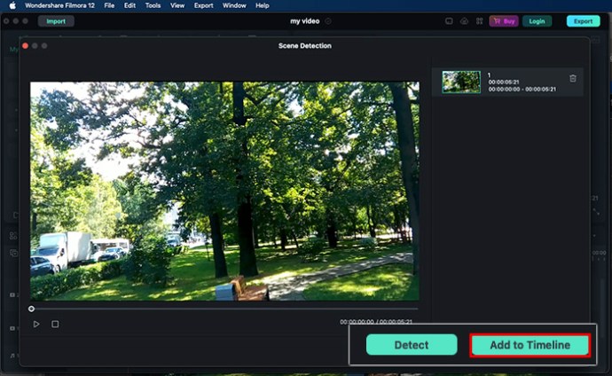Stop the scene preview playback
The height and width of the screenshot is (376, 612).
pyautogui.click(x=55, y=325)
